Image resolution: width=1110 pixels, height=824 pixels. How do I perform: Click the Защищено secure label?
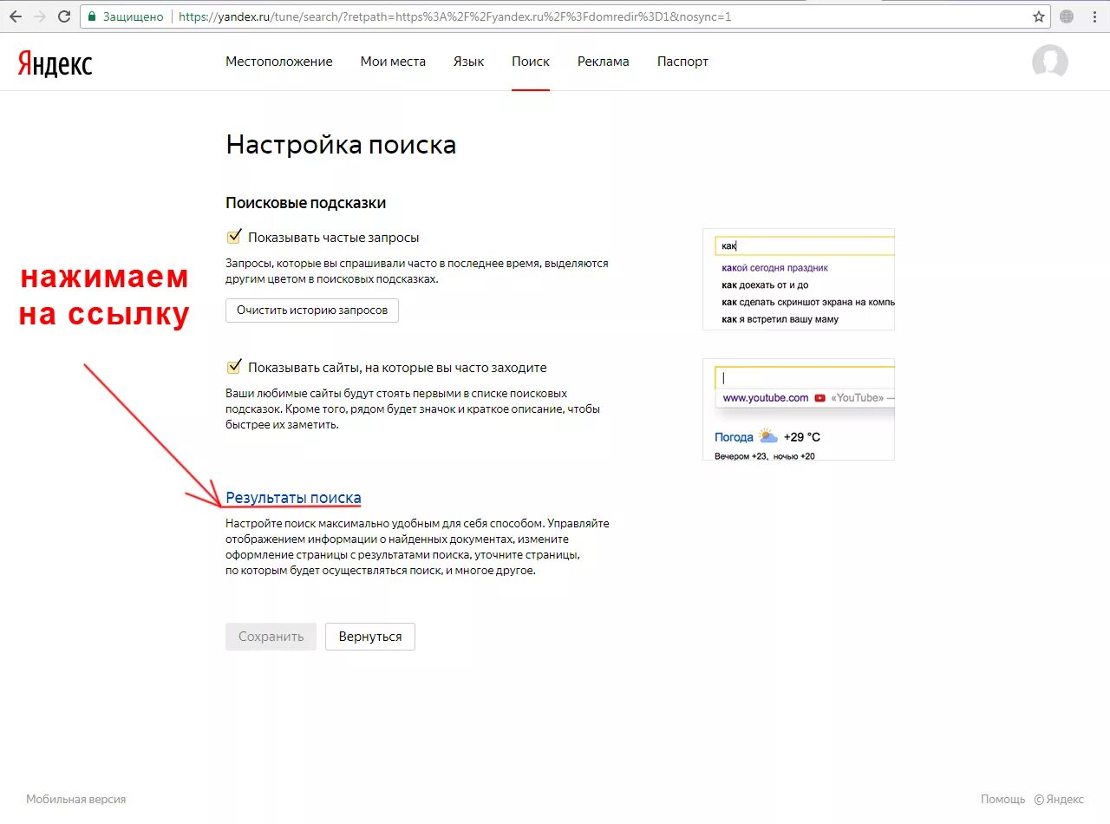point(133,16)
